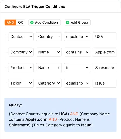Viewport: 121px width, 139px height.
Task: Click the green plus icon on Add Group
Action: coord(68,22)
